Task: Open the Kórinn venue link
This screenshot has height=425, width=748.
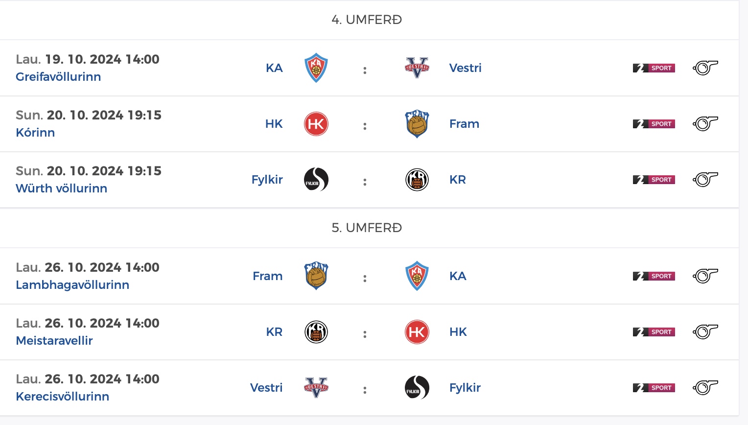Action: coord(35,133)
